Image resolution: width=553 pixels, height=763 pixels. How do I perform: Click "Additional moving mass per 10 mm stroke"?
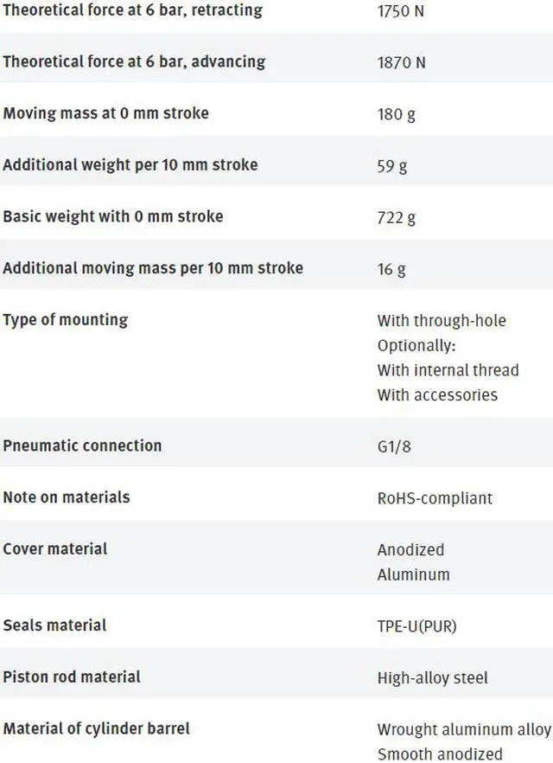(153, 268)
